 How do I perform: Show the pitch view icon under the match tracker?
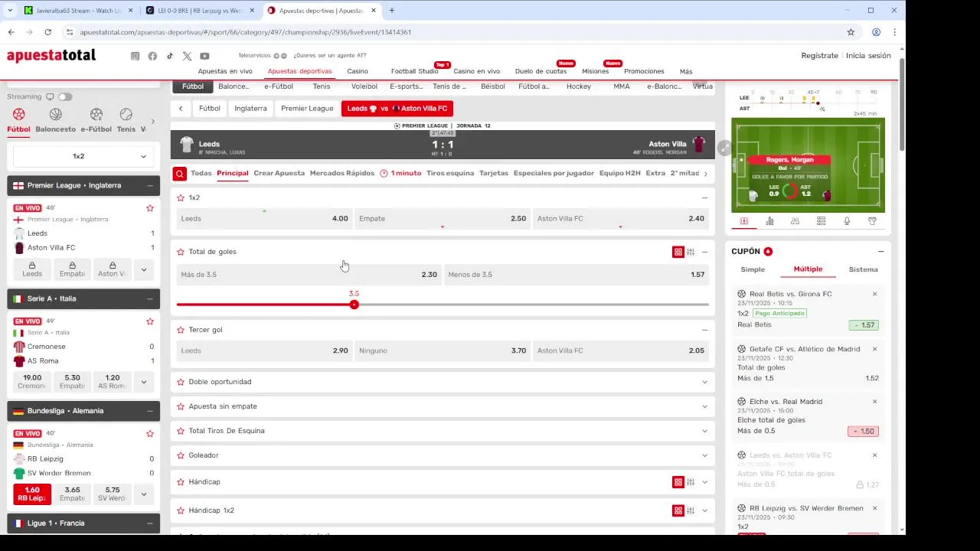(x=743, y=221)
